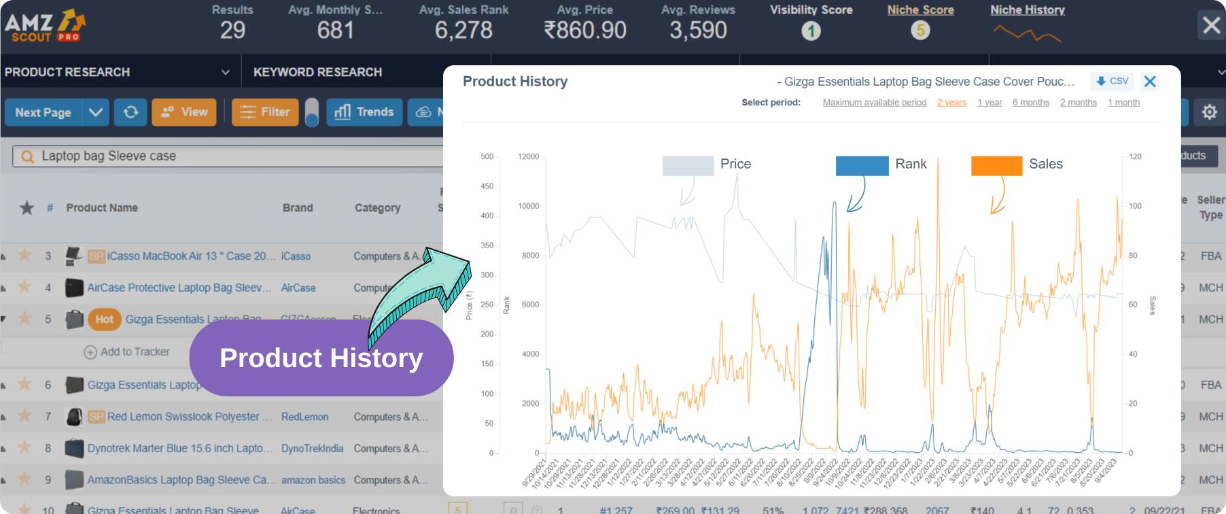Click the AMZ Scout PRO logo
Image resolution: width=1226 pixels, height=514 pixels.
[x=45, y=26]
